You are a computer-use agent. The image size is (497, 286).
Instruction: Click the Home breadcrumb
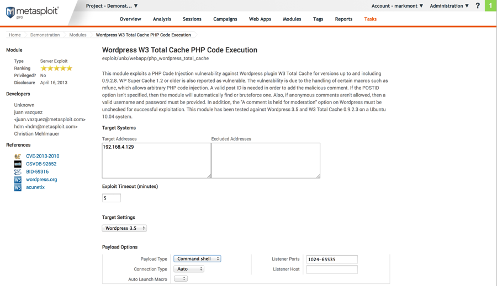14,35
